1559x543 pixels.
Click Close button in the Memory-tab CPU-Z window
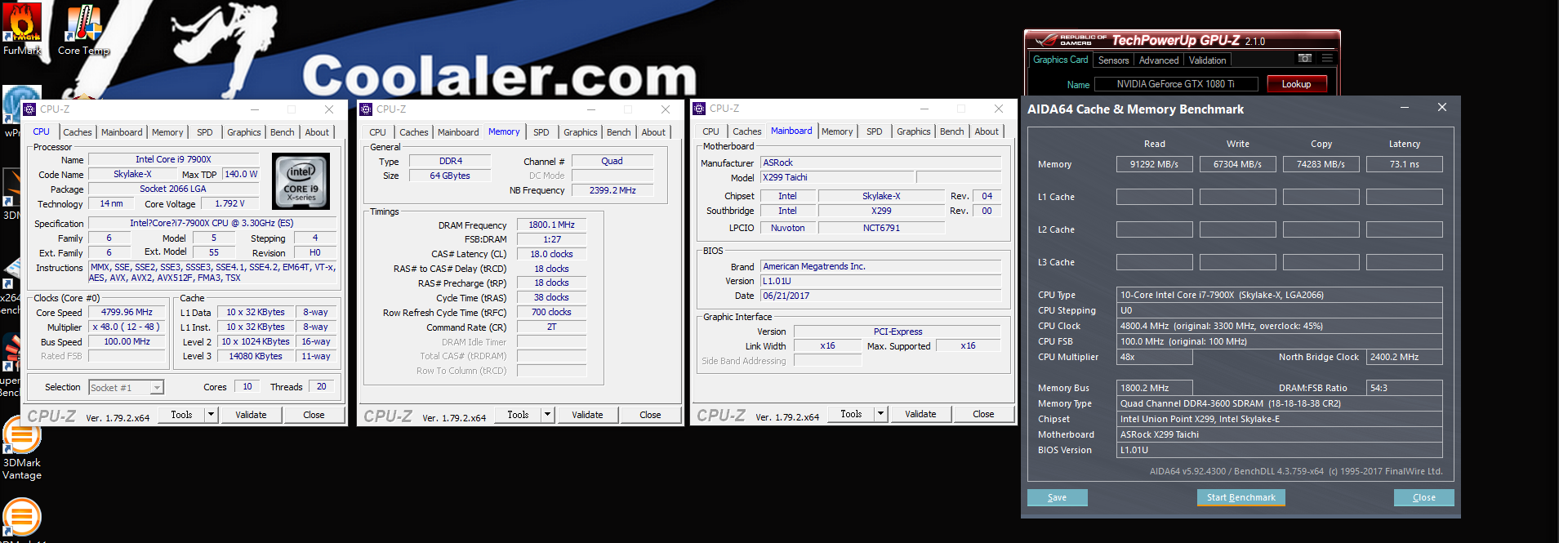pos(650,415)
